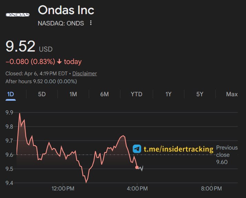Open the Disclaimer link
Screen dimensions: 246x198
coord(84,74)
